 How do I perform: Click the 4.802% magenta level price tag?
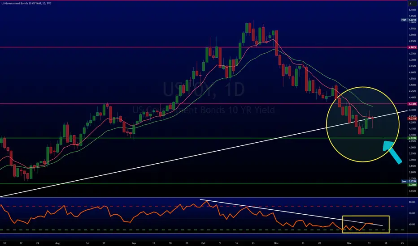[x=412, y=47]
